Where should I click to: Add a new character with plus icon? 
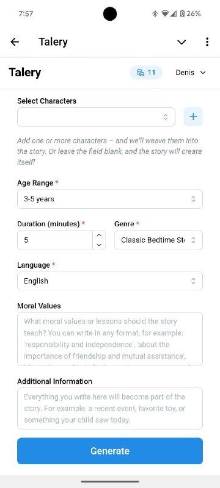pos(193,117)
